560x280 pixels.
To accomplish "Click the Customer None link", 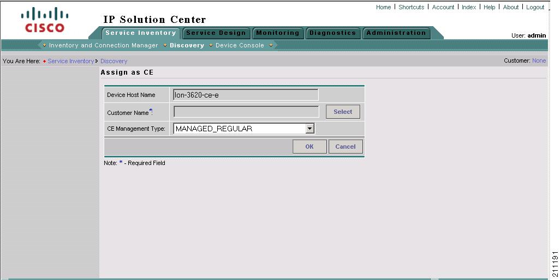I will 539,60.
